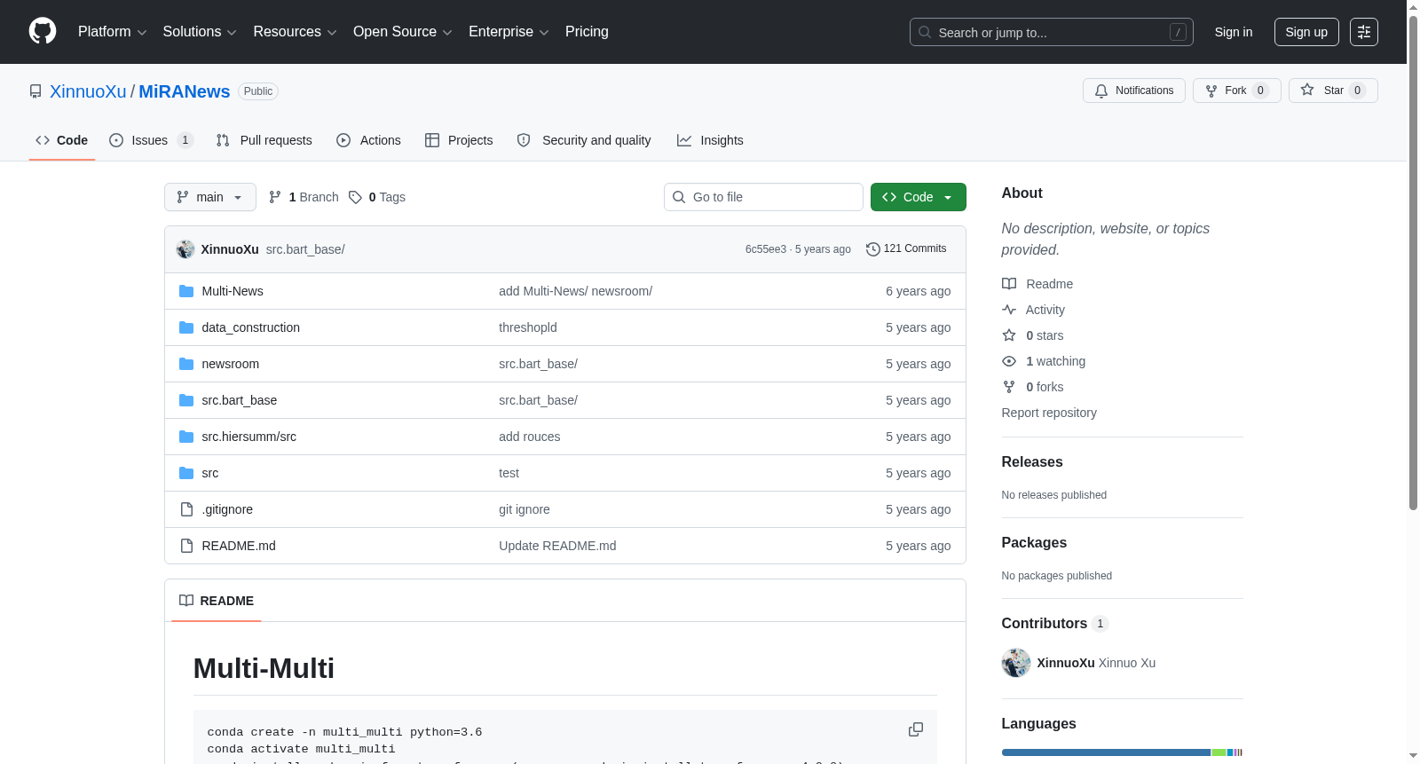Open the Pricing page link

coord(587,32)
